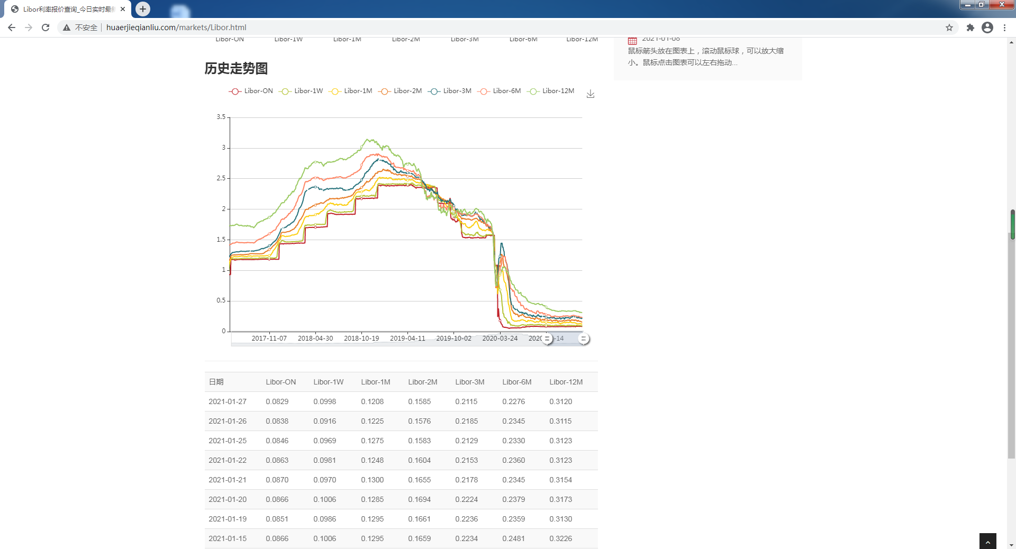The image size is (1016, 549).
Task: Click the 2021-01-08 date link
Action: pos(660,38)
